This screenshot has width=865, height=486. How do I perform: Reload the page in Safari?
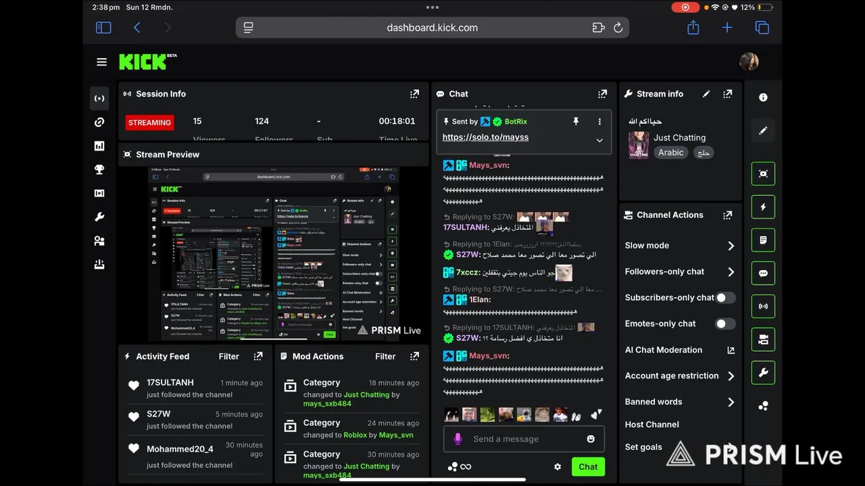click(x=618, y=28)
